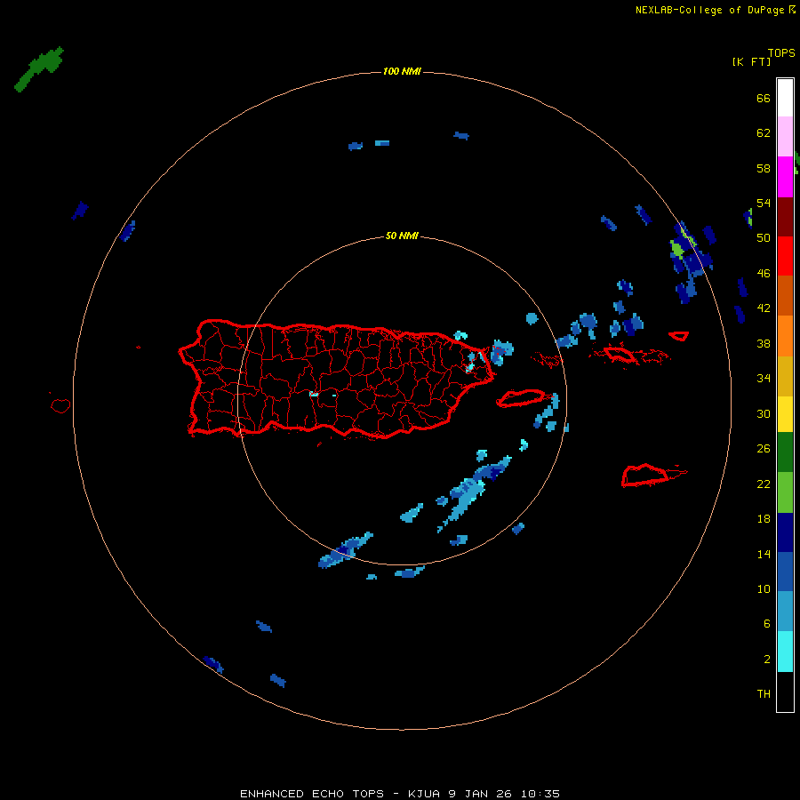
Task: Click the small red island outline west of Puerto Rico
Action: coord(60,405)
